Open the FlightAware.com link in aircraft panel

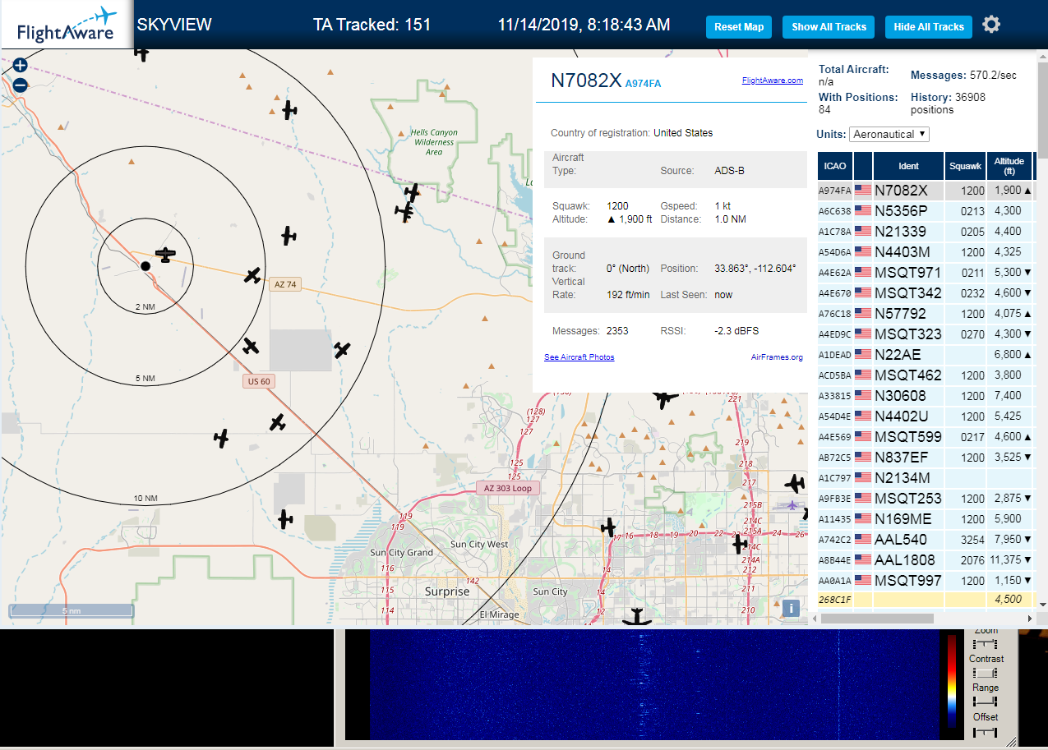click(x=773, y=81)
